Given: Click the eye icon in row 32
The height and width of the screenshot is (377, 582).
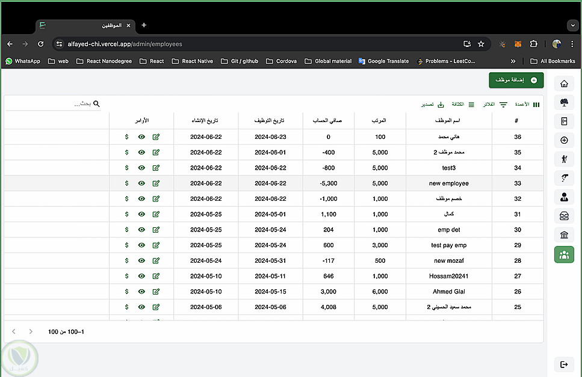Looking at the screenshot, I should click(141, 198).
